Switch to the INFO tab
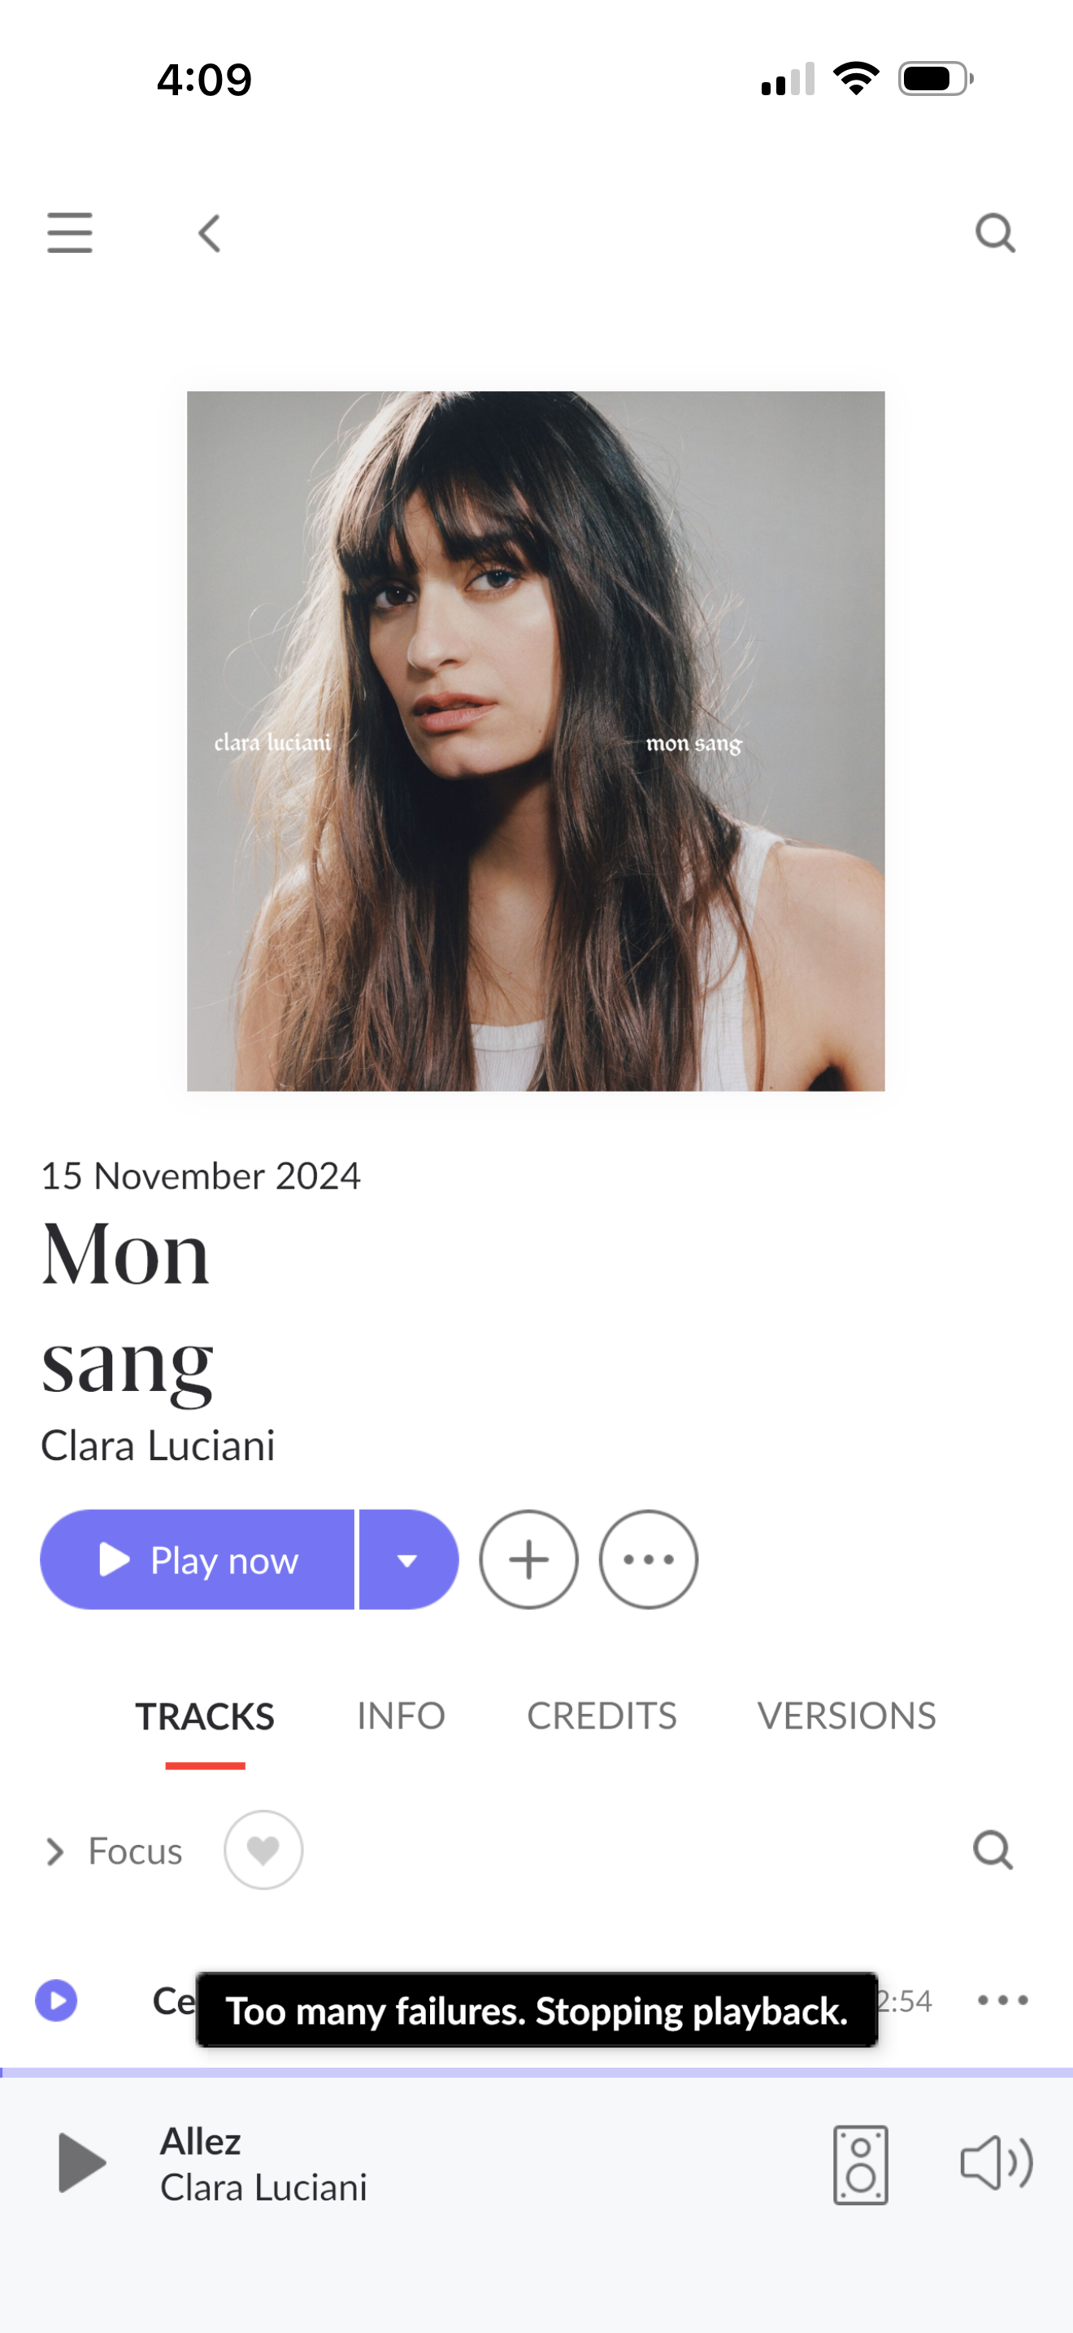 pyautogui.click(x=401, y=1716)
